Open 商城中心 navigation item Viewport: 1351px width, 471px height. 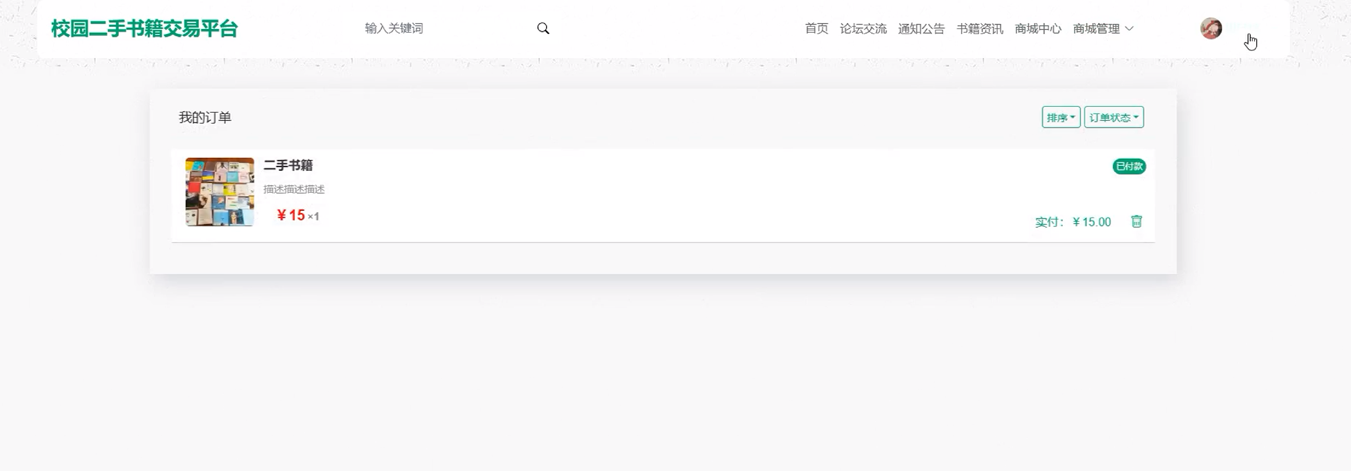coord(1037,28)
